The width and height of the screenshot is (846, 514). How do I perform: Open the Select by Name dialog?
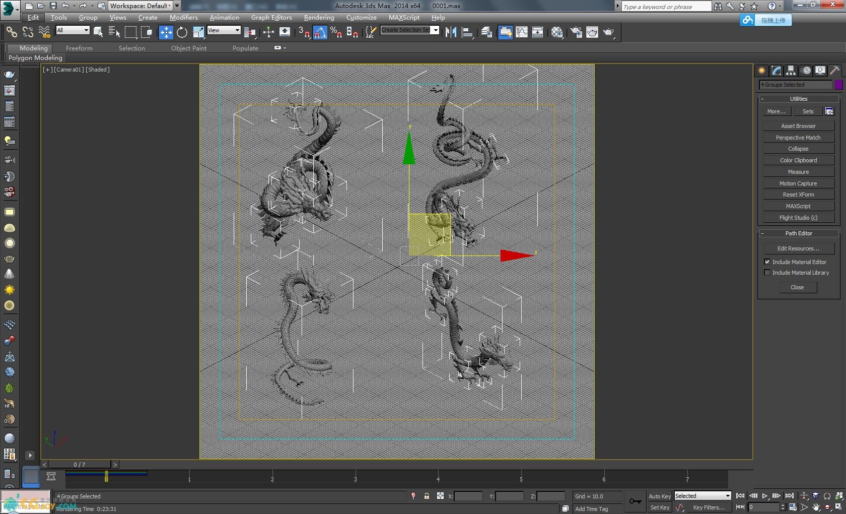pyautogui.click(x=114, y=32)
